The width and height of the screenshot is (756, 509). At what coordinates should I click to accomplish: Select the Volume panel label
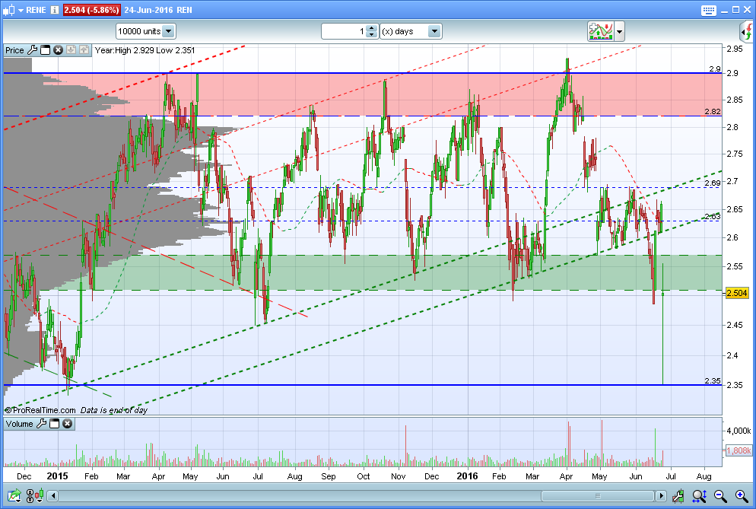[x=19, y=424]
